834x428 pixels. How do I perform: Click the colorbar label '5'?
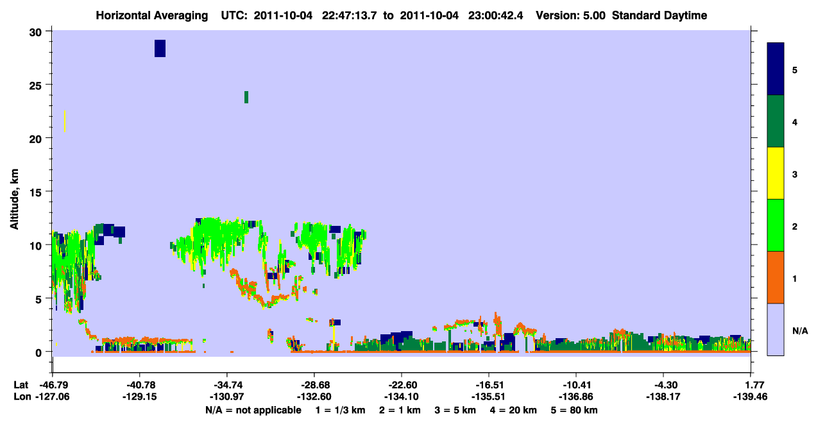point(795,69)
